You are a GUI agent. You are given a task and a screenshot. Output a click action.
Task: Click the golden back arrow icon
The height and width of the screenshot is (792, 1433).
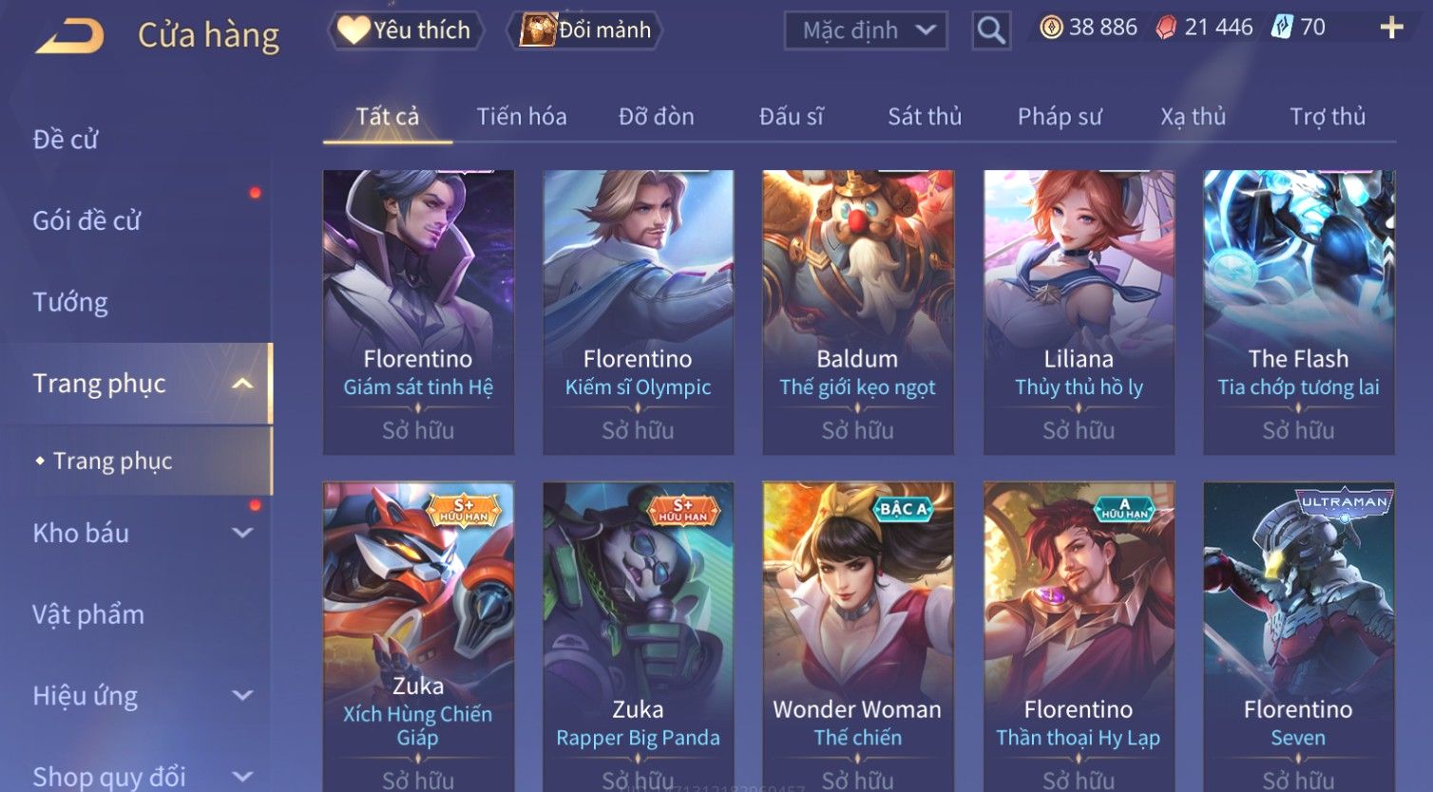point(69,36)
